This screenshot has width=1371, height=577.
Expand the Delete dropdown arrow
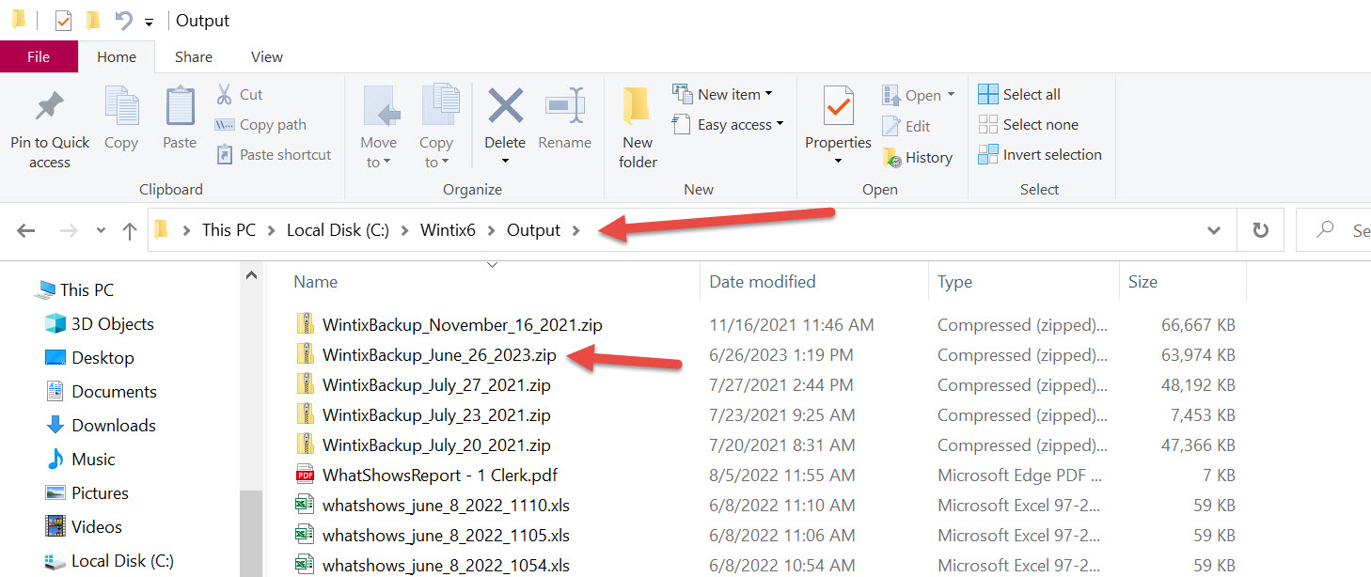(x=505, y=162)
